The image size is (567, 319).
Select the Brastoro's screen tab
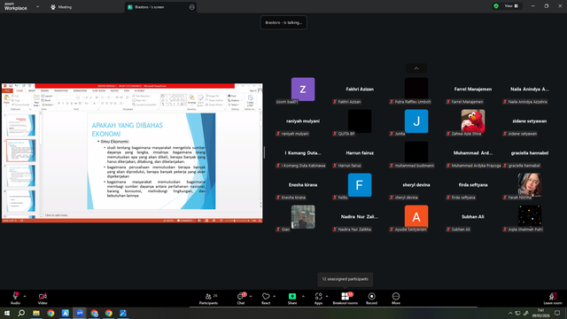pos(160,7)
